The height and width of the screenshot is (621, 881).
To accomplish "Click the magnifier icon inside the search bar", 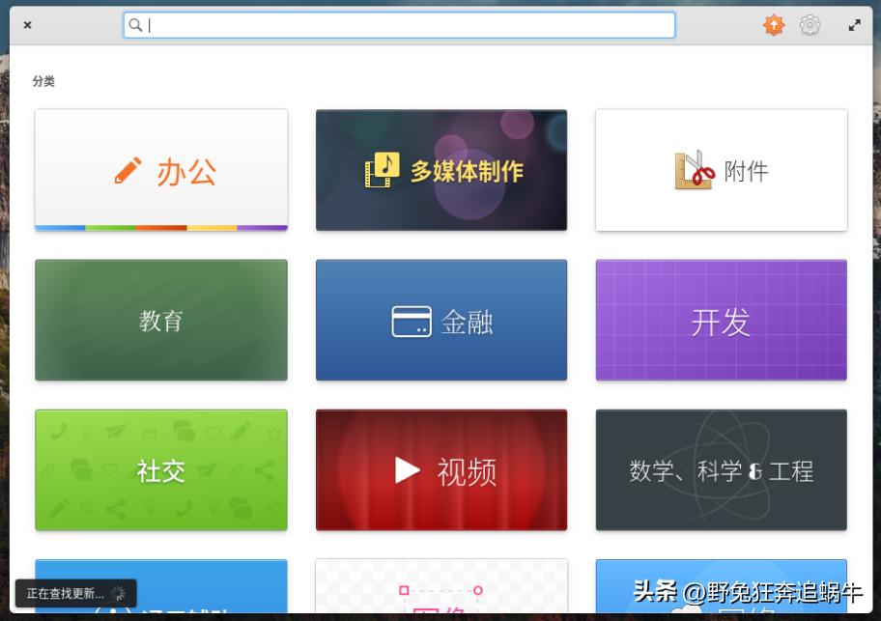I will 136,24.
